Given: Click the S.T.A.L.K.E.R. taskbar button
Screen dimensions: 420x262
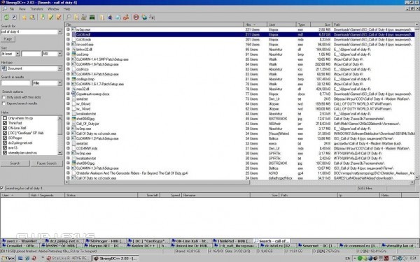Looking at the screenshot, I should (68, 259).
